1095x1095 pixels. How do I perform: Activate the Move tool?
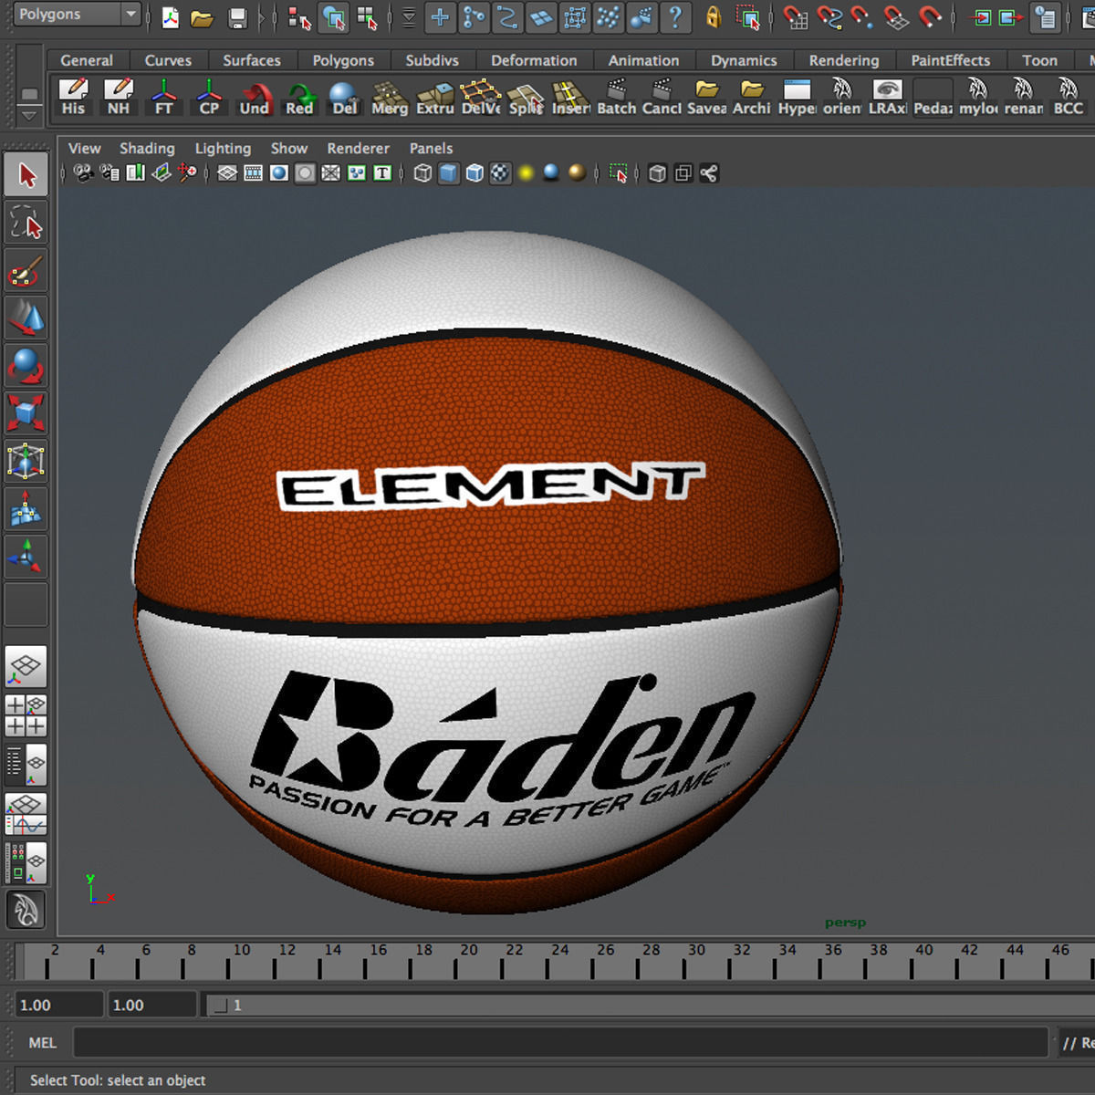point(26,318)
